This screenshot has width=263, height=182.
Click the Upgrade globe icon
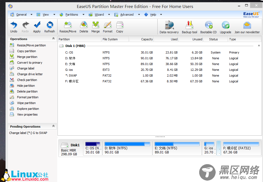(225, 25)
